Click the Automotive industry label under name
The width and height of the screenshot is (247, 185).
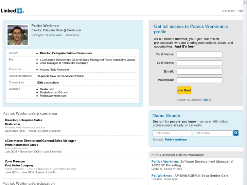pos(72,35)
